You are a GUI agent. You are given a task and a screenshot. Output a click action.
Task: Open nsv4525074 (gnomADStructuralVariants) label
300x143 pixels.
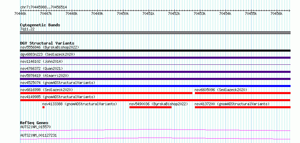click(58, 83)
